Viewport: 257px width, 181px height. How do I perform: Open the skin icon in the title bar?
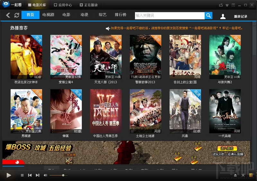pos(227,5)
